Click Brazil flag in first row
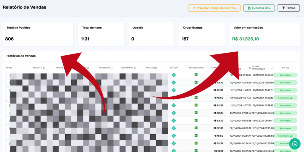Image resolution: width=304 pixels, height=152 pixels. pos(196,75)
